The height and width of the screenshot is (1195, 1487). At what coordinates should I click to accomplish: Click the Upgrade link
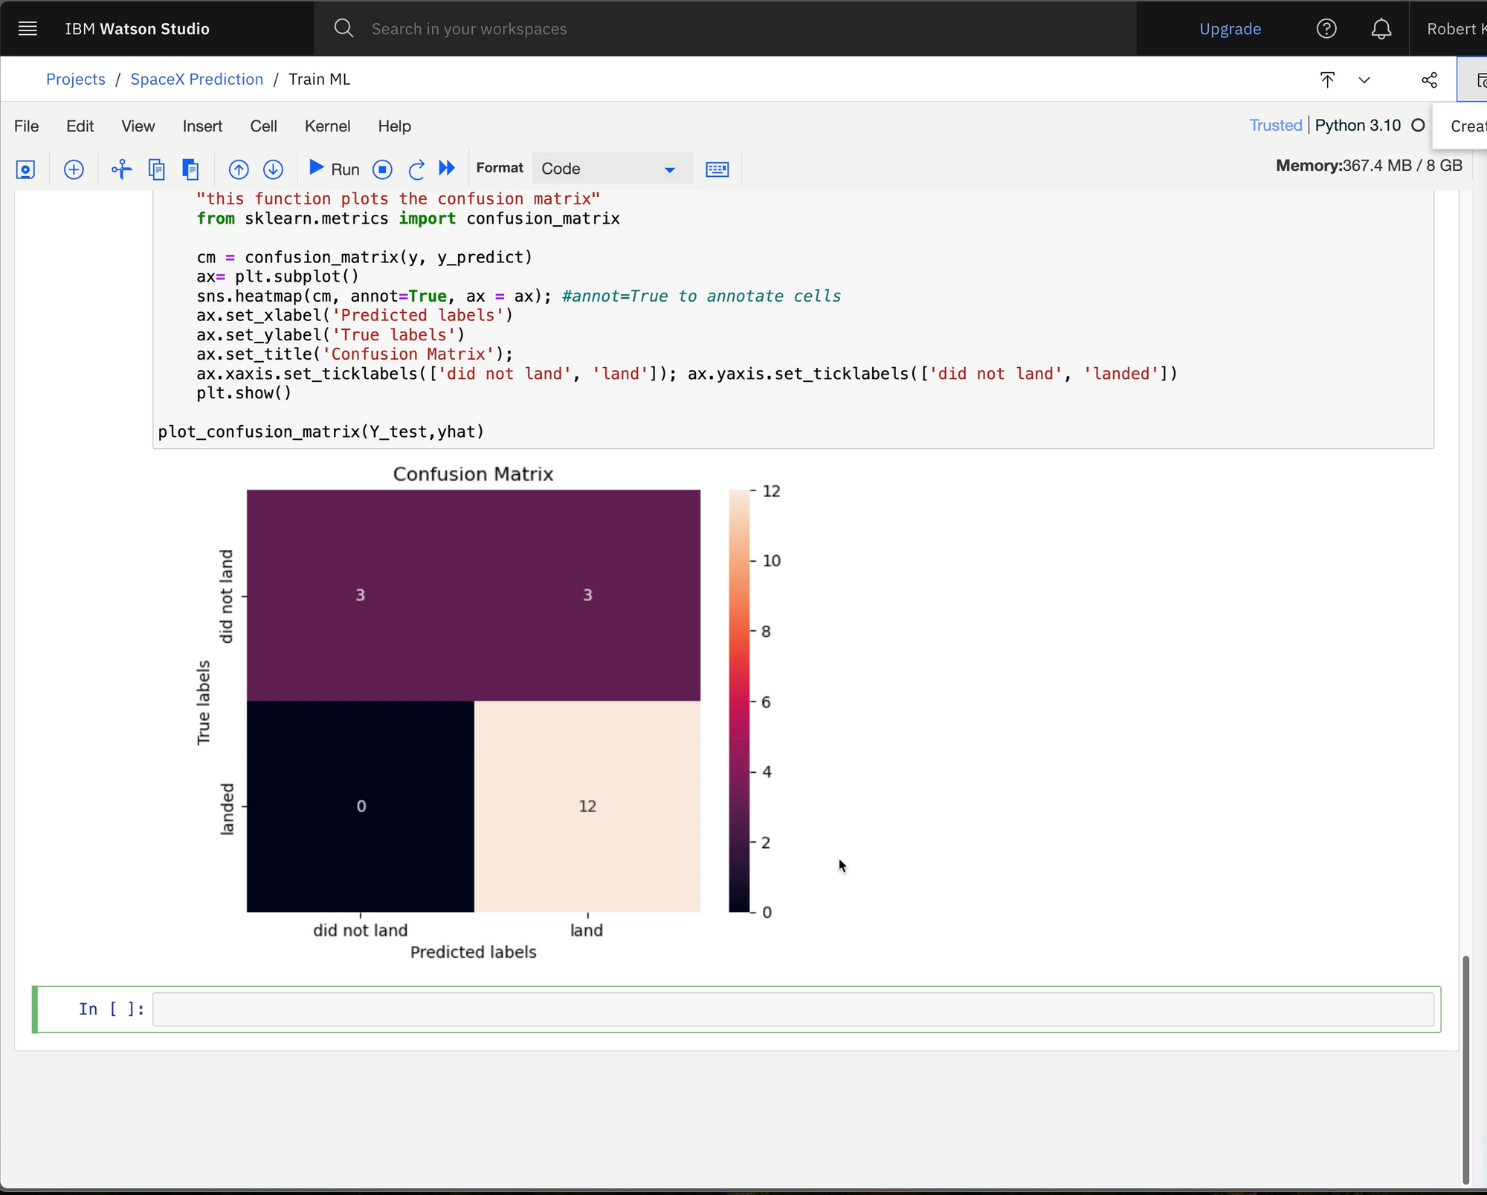click(x=1230, y=29)
